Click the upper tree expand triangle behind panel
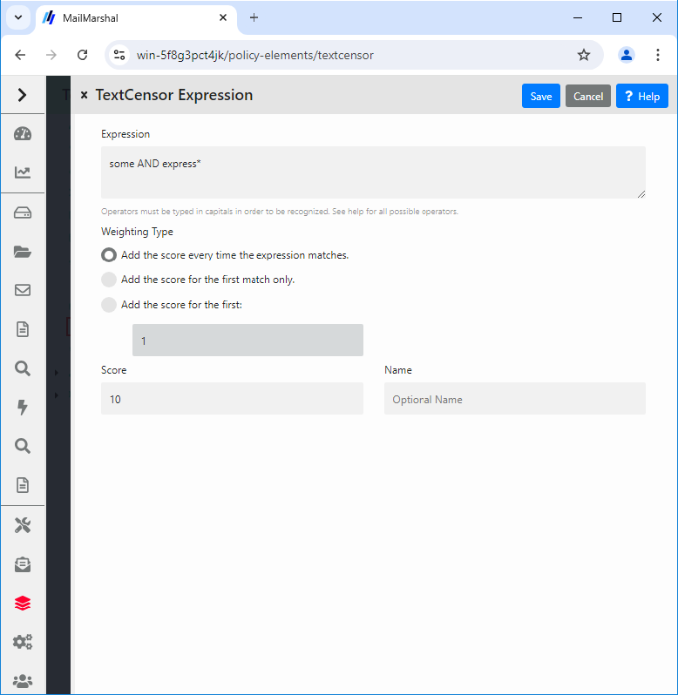Image resolution: width=678 pixels, height=695 pixels. [57, 373]
